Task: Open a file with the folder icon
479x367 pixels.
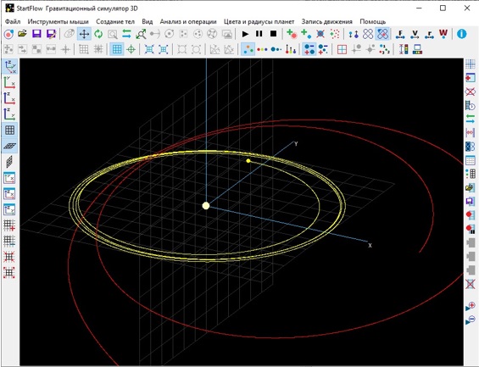Action: (22, 34)
